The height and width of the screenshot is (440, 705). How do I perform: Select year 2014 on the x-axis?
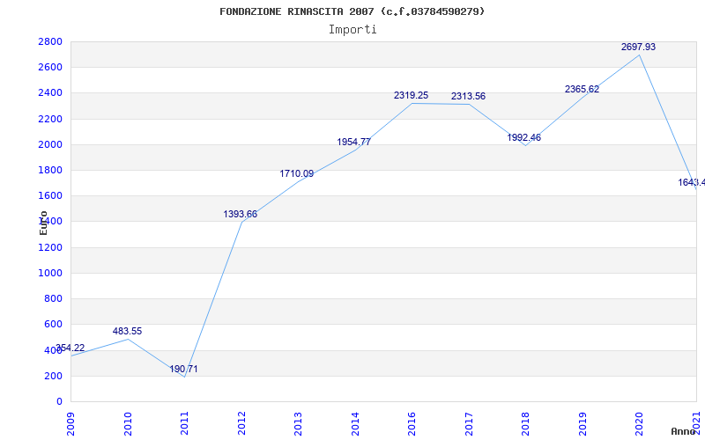click(x=355, y=423)
